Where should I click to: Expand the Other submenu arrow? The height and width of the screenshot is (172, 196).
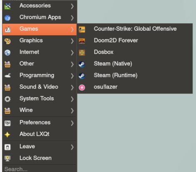(72, 64)
